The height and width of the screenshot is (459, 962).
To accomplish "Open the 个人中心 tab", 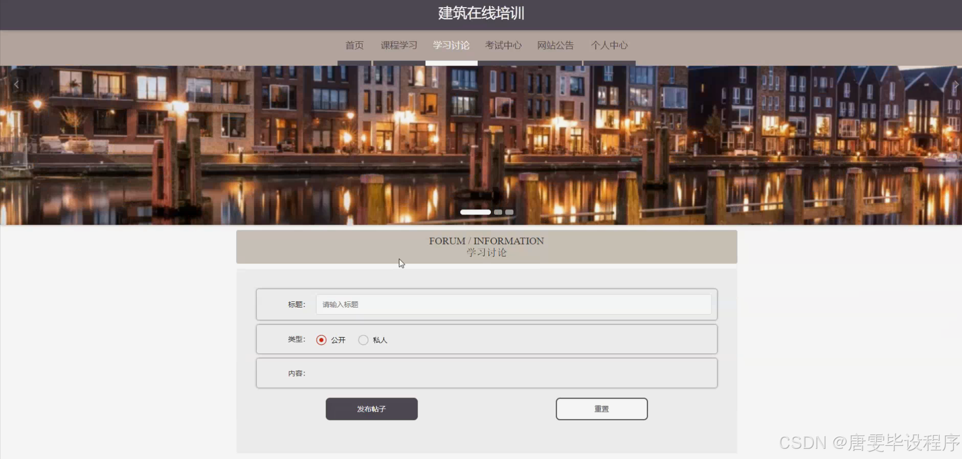I will (609, 46).
